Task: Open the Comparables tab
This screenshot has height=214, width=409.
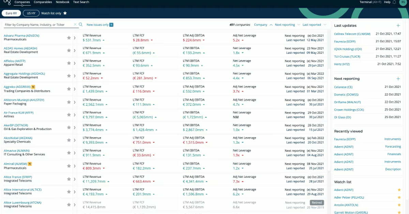Action: (43, 2)
